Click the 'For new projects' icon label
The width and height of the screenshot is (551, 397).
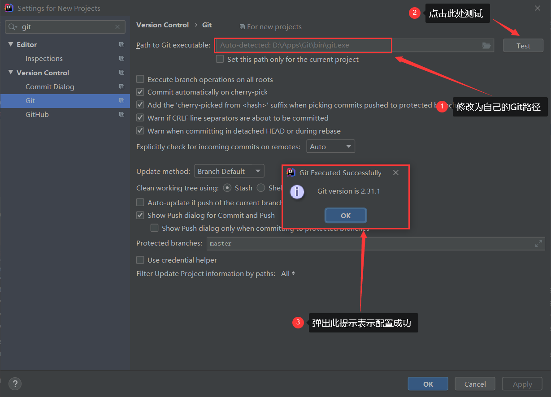270,27
